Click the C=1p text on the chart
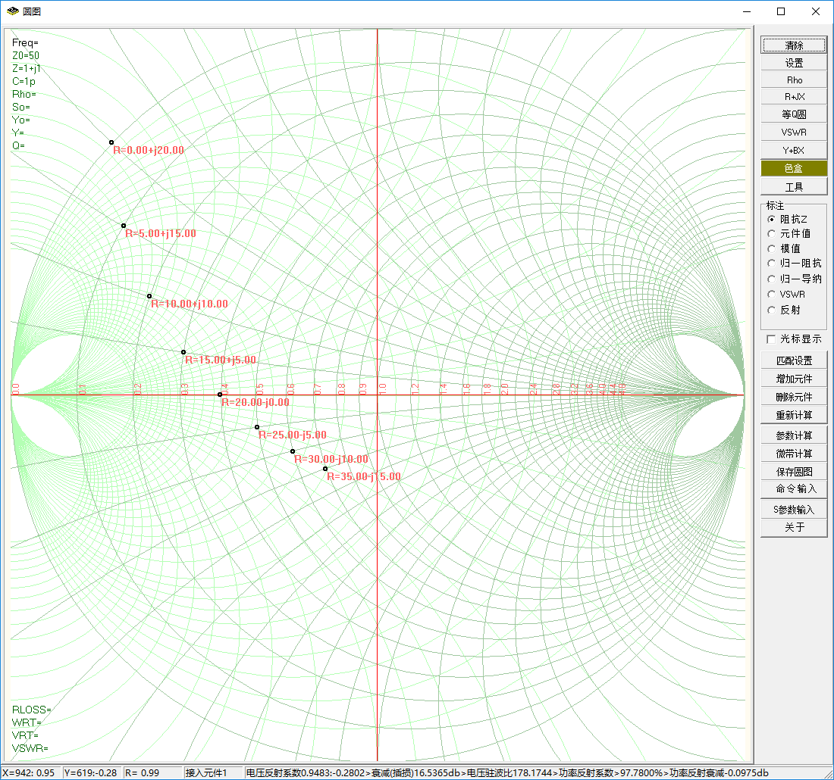834x780 pixels. 24,81
